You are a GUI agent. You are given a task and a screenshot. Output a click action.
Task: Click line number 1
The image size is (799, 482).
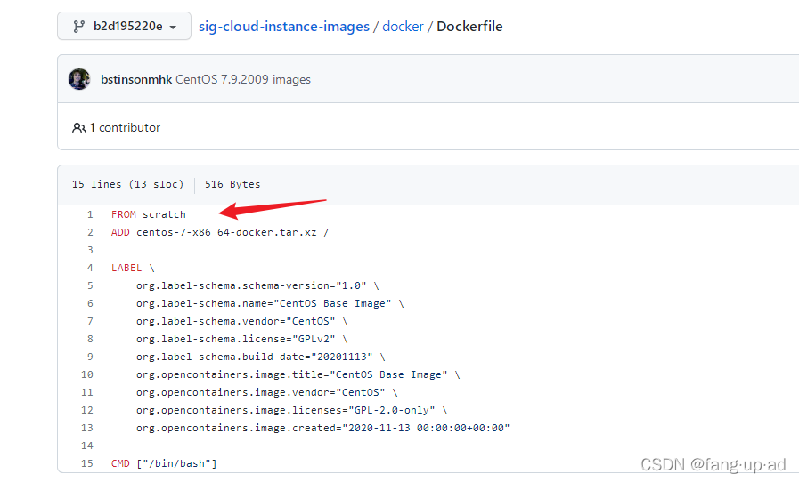click(90, 214)
